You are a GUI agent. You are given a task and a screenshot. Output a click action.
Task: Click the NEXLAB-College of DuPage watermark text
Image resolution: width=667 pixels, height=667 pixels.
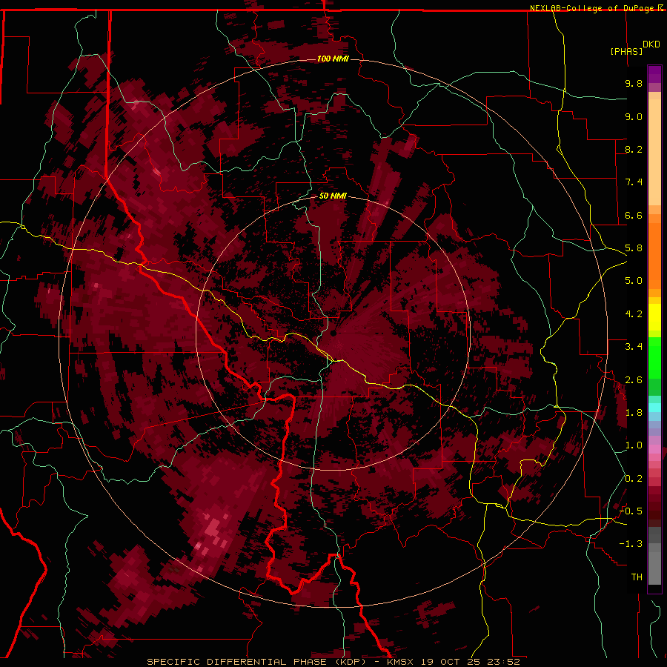(x=591, y=8)
